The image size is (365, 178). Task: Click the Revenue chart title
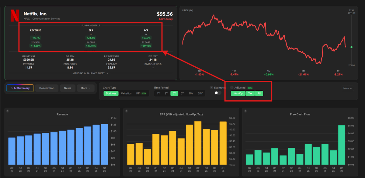click(x=62, y=114)
